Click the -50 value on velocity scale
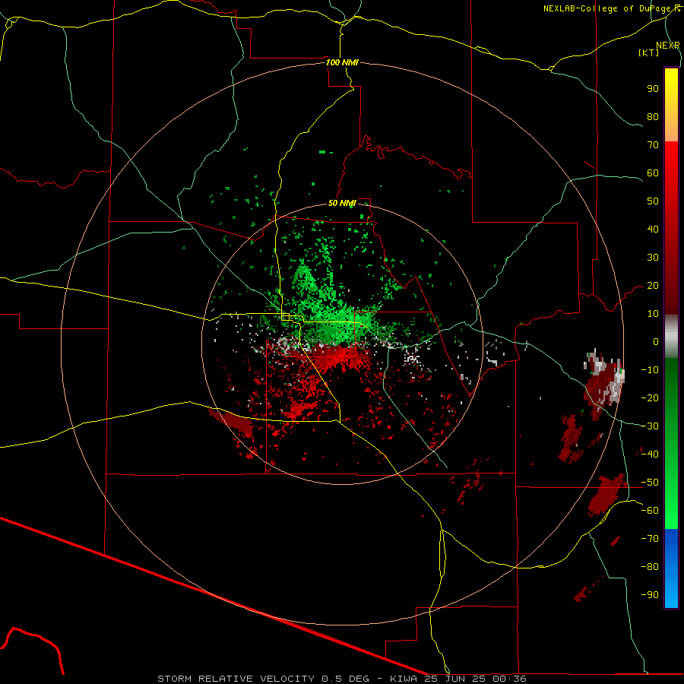This screenshot has width=684, height=684. click(650, 483)
